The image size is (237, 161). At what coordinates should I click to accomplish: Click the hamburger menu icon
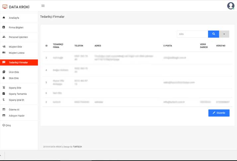click(x=43, y=6)
